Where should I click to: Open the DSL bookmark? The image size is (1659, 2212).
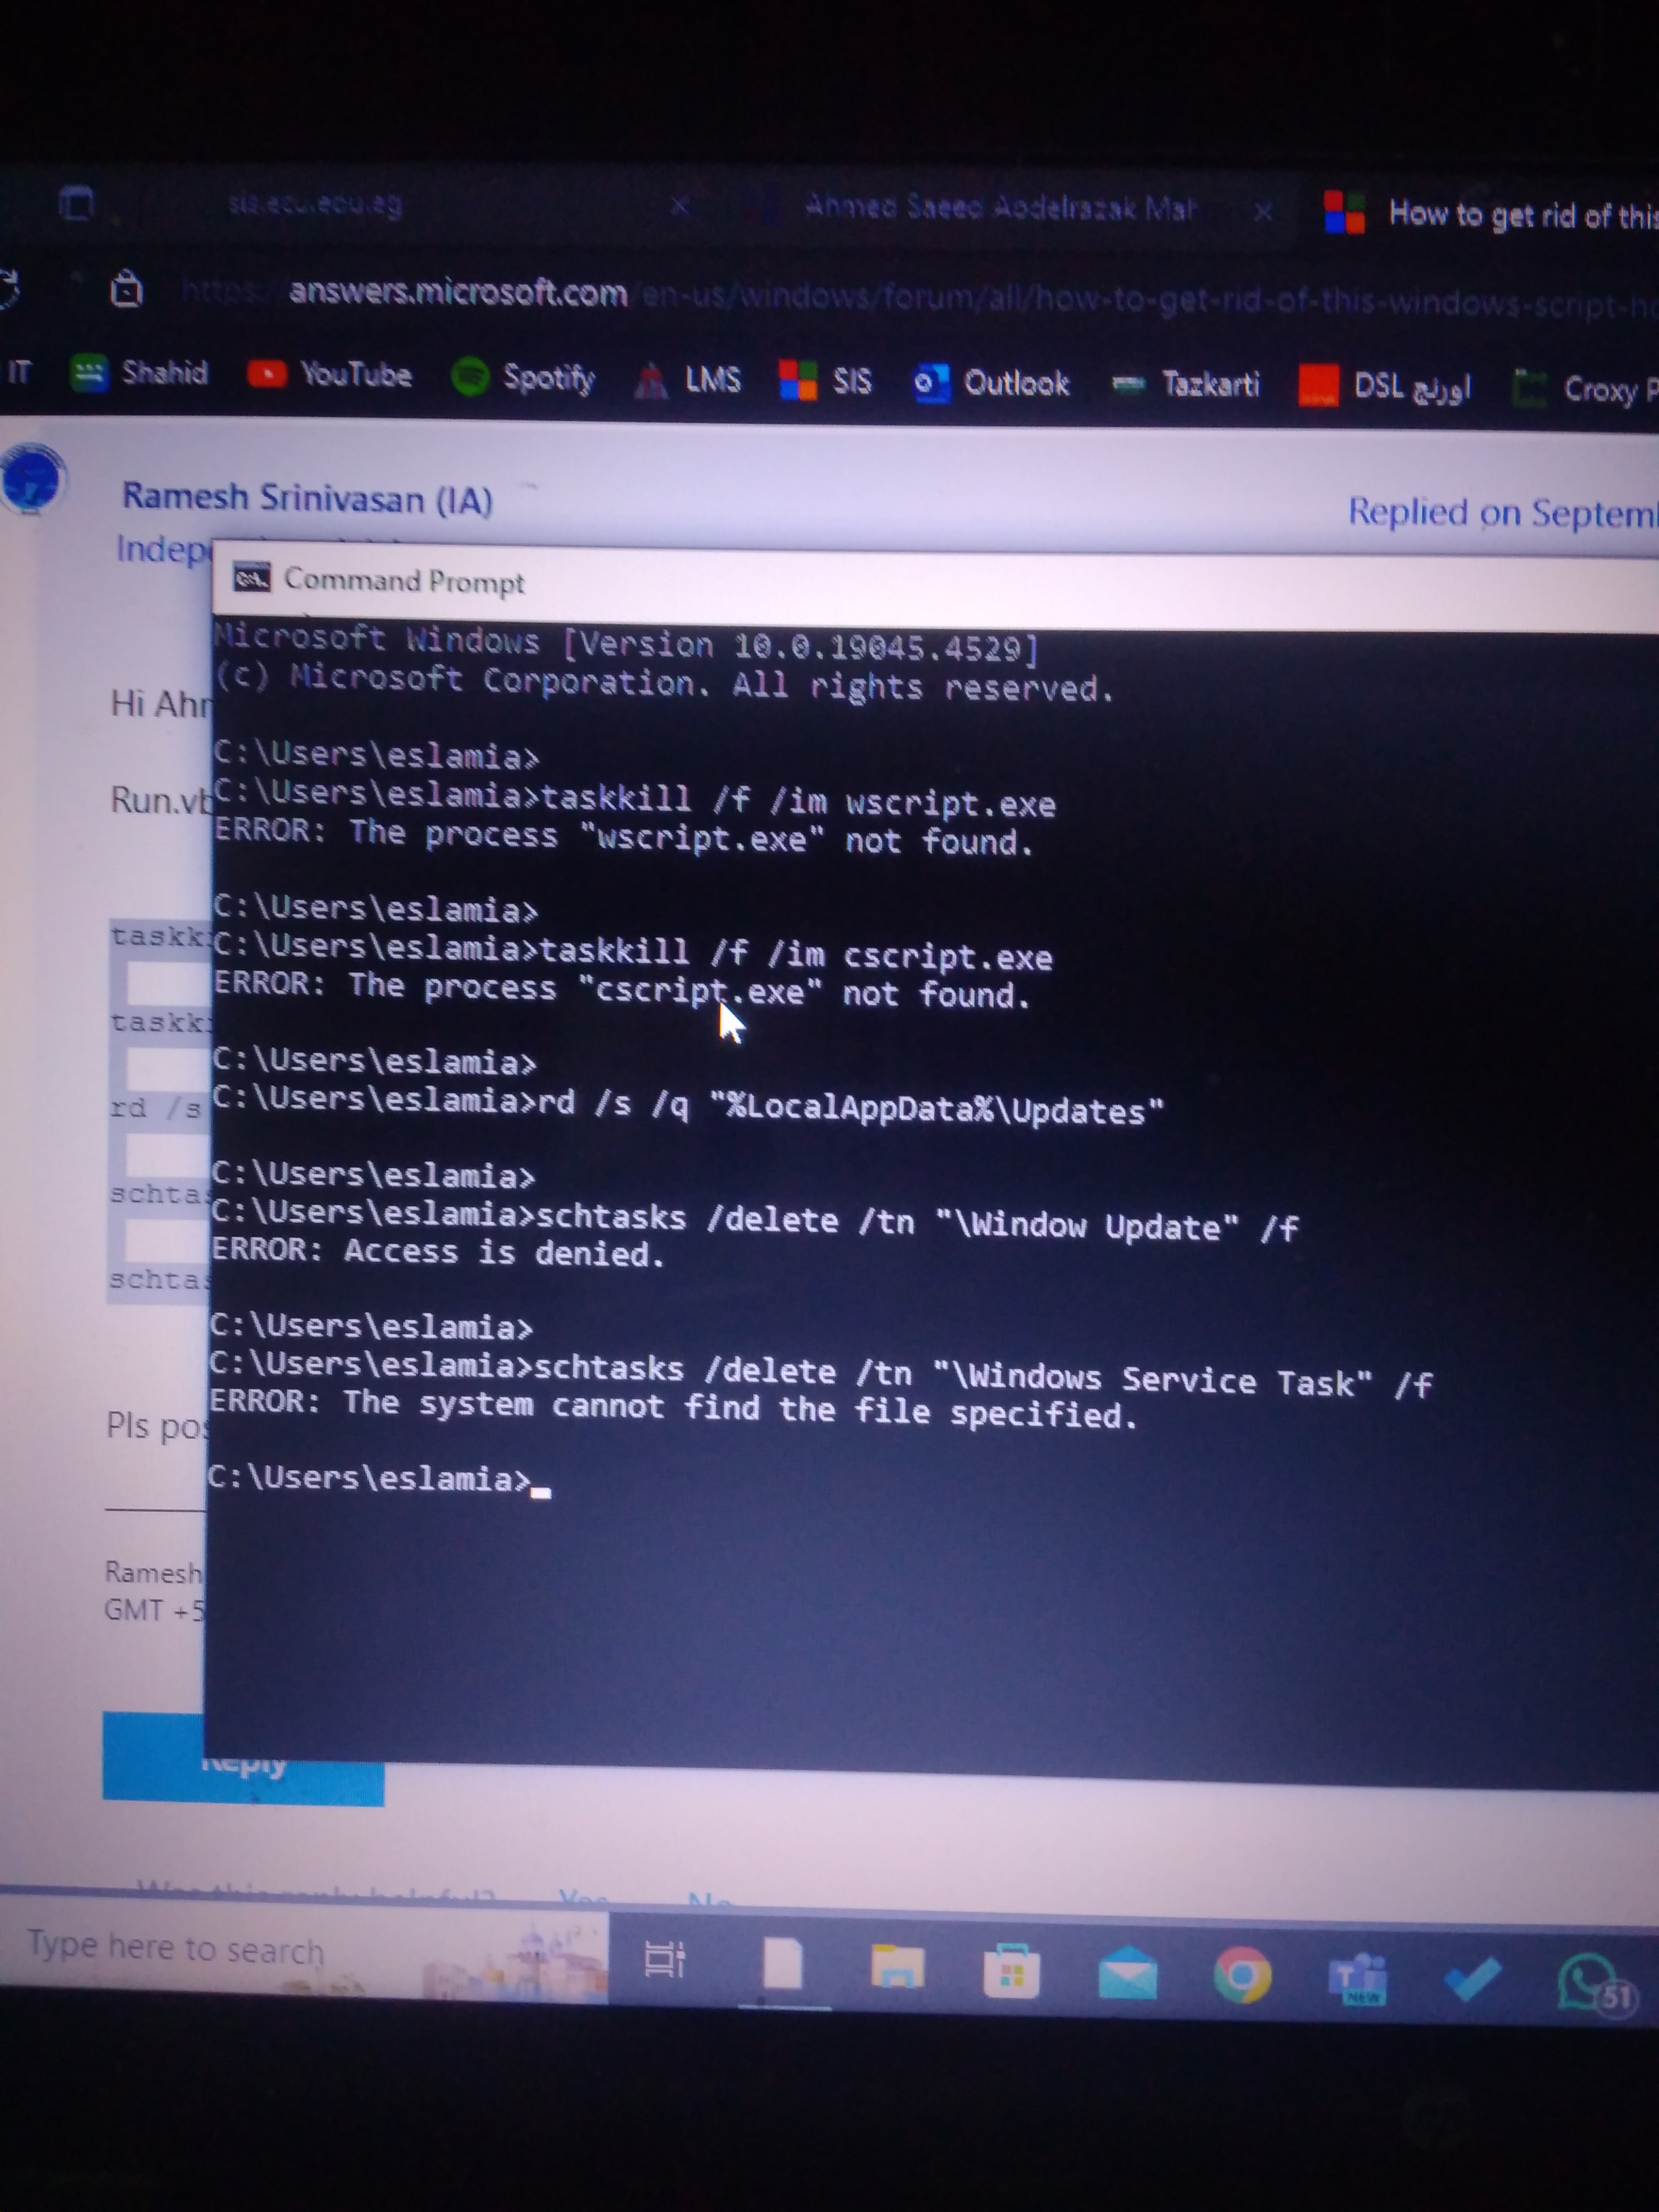[1384, 386]
